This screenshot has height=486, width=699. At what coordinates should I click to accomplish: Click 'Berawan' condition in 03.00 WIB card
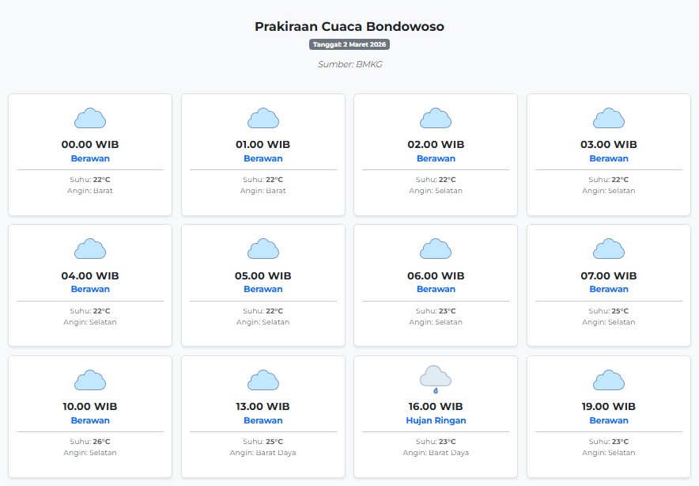(x=609, y=158)
